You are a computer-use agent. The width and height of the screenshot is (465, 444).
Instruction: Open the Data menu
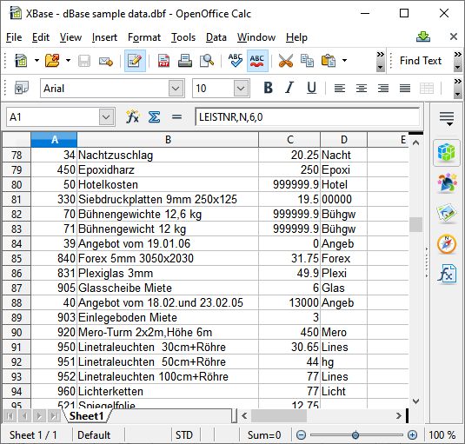coord(216,37)
